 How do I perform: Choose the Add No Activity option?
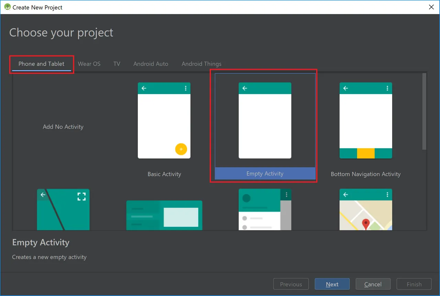pos(63,127)
